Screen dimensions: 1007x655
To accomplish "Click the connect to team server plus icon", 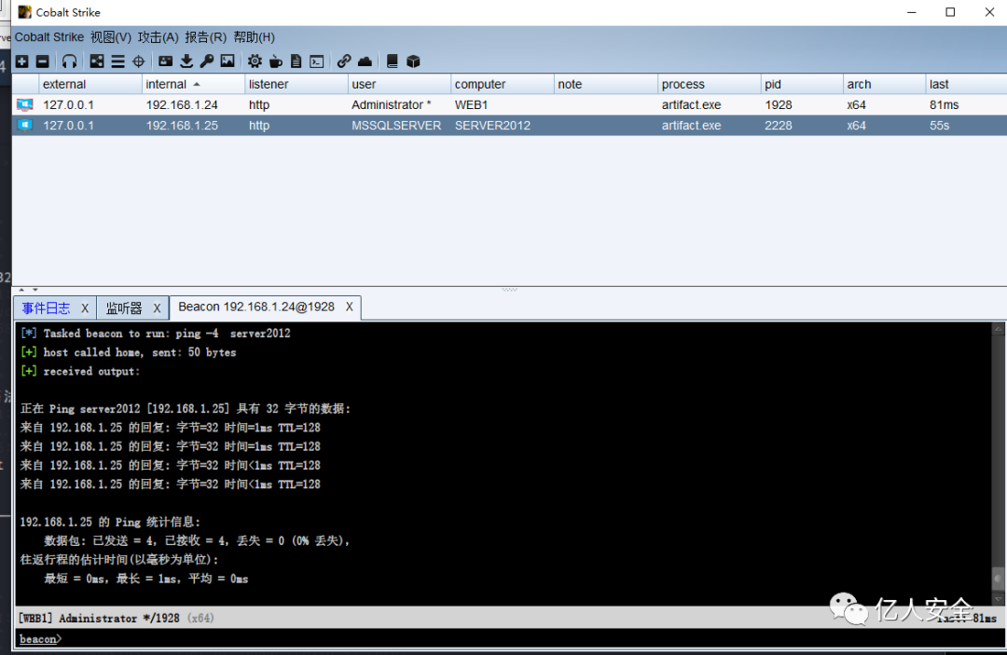I will point(21,61).
